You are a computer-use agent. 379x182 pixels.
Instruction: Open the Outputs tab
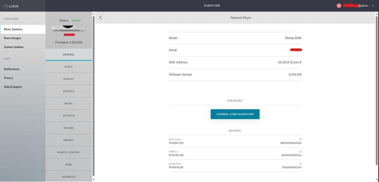pyautogui.click(x=68, y=116)
